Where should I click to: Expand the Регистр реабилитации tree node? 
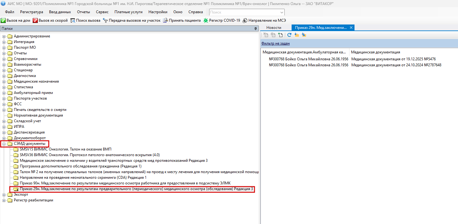coord(4,200)
